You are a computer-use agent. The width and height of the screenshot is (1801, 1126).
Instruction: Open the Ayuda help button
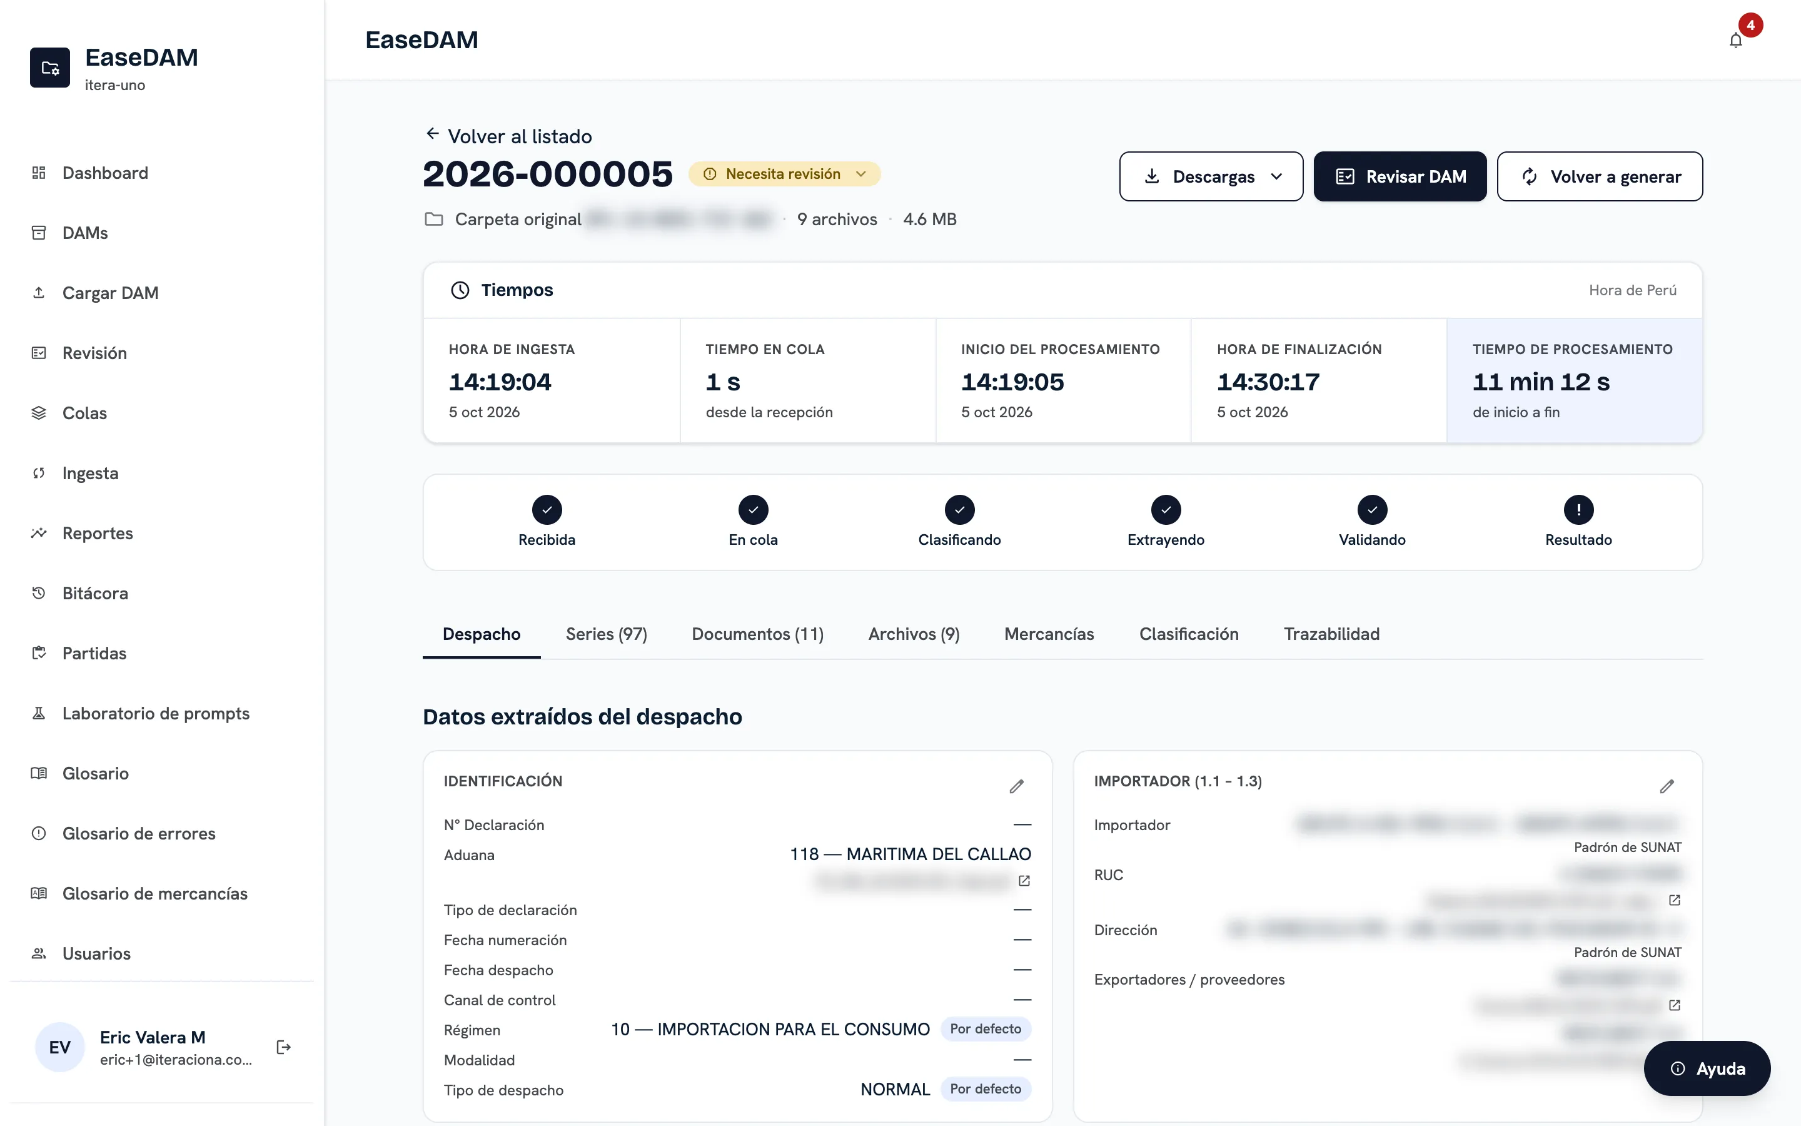click(1707, 1068)
